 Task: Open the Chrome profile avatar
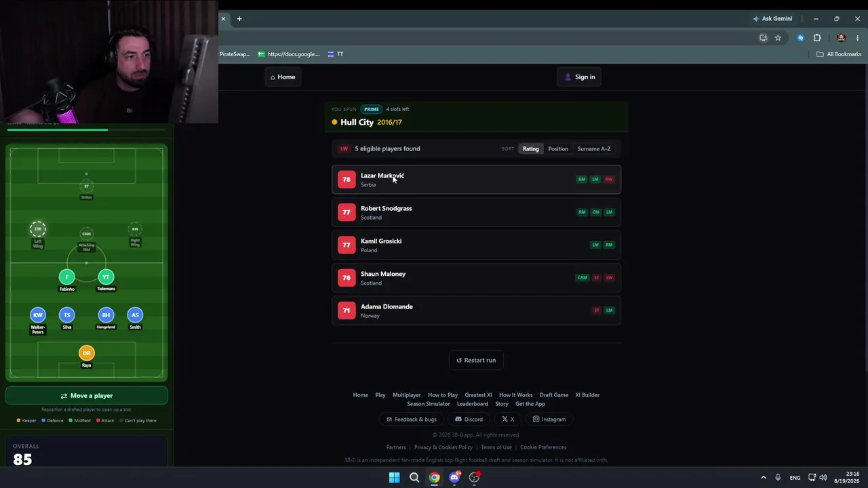(842, 38)
